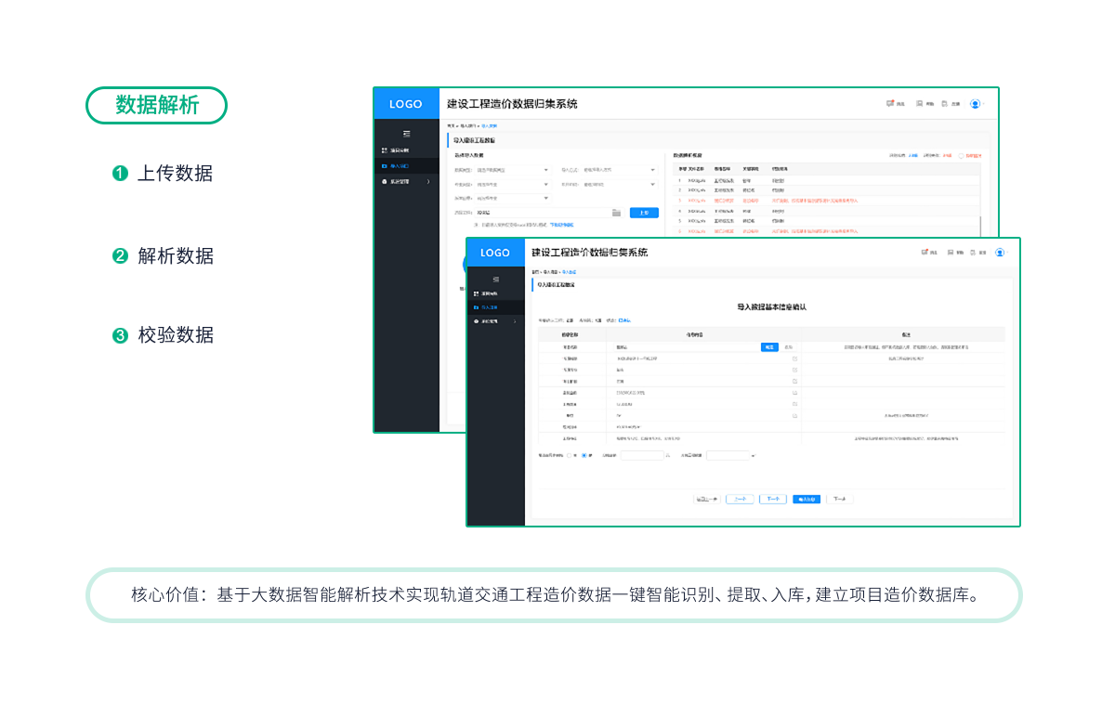
Task: Select the second radio button (selected) in the form
Action: 584,455
